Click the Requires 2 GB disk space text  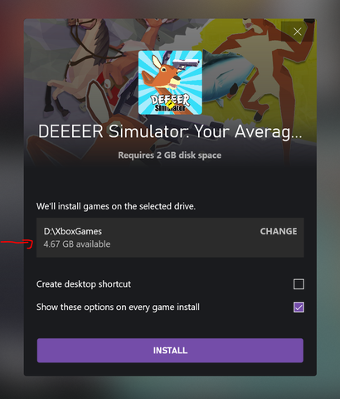(170, 155)
